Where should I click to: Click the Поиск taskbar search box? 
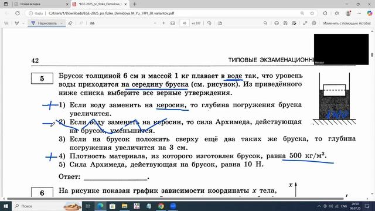tap(47, 206)
